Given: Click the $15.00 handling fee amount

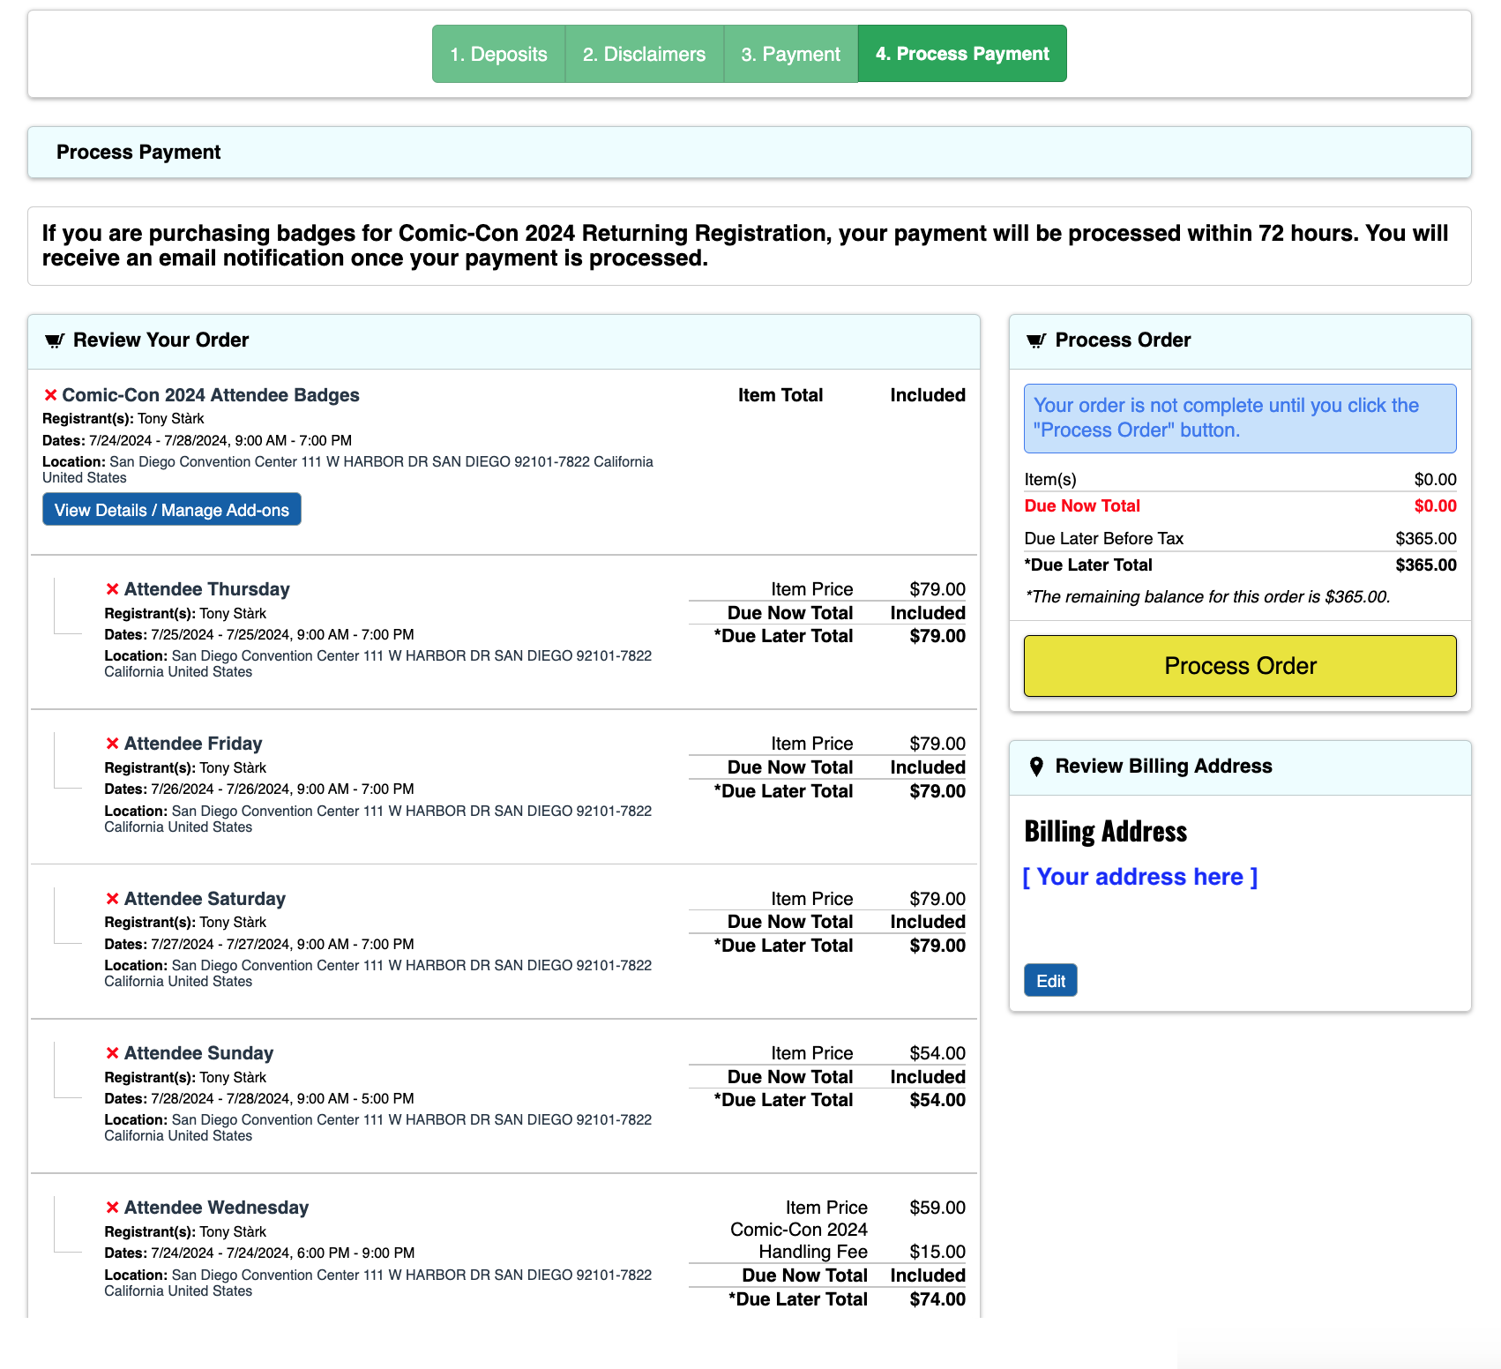Looking at the screenshot, I should point(937,1252).
